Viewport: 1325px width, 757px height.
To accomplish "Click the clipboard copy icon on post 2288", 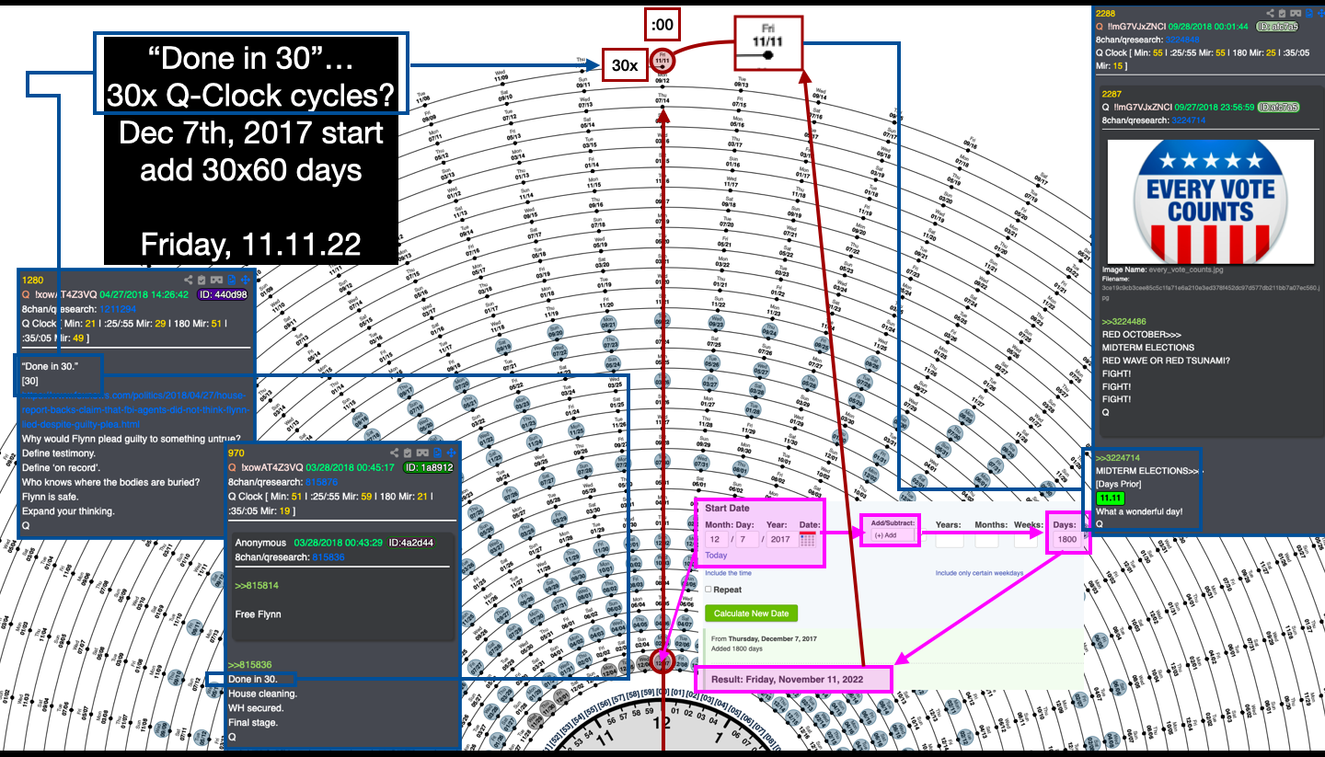I will tap(1284, 14).
